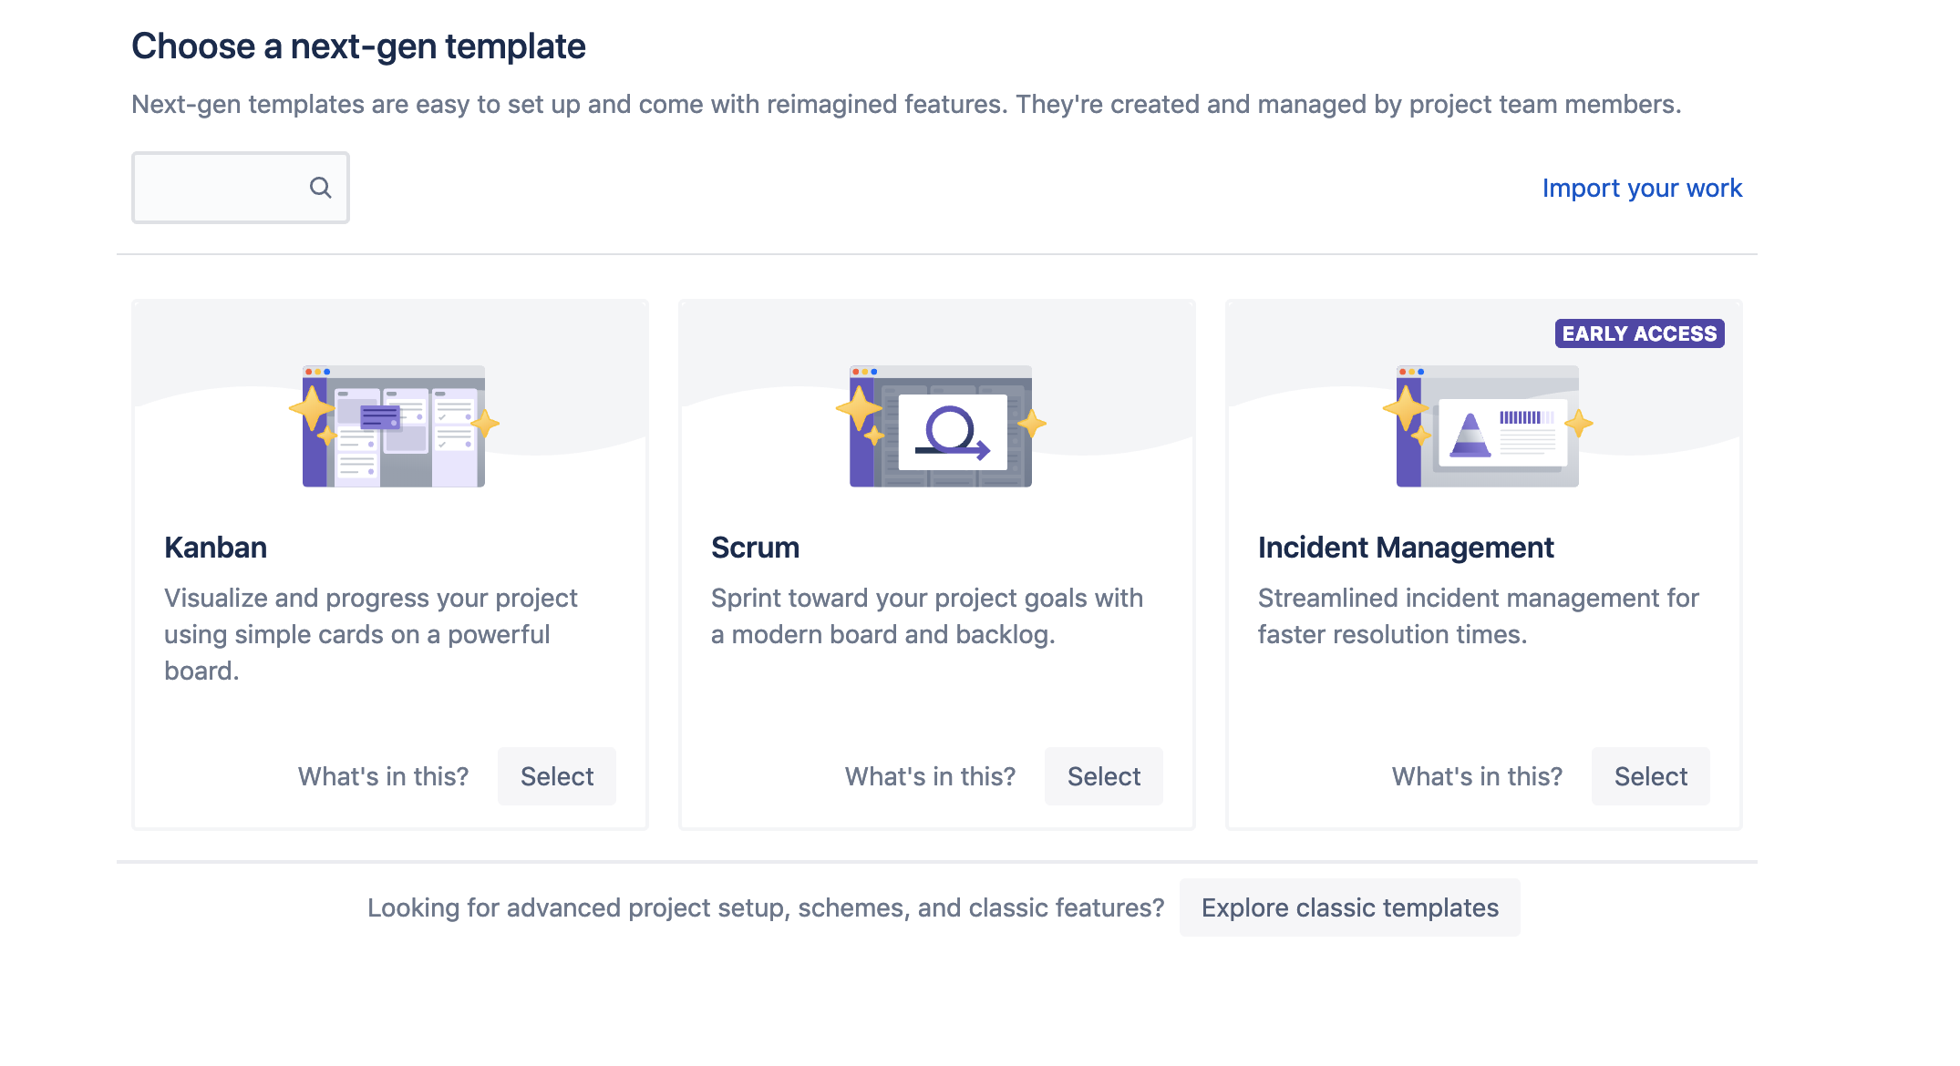Image resolution: width=1960 pixels, height=1066 pixels.
Task: Click the Scrum description text
Action: tap(926, 616)
